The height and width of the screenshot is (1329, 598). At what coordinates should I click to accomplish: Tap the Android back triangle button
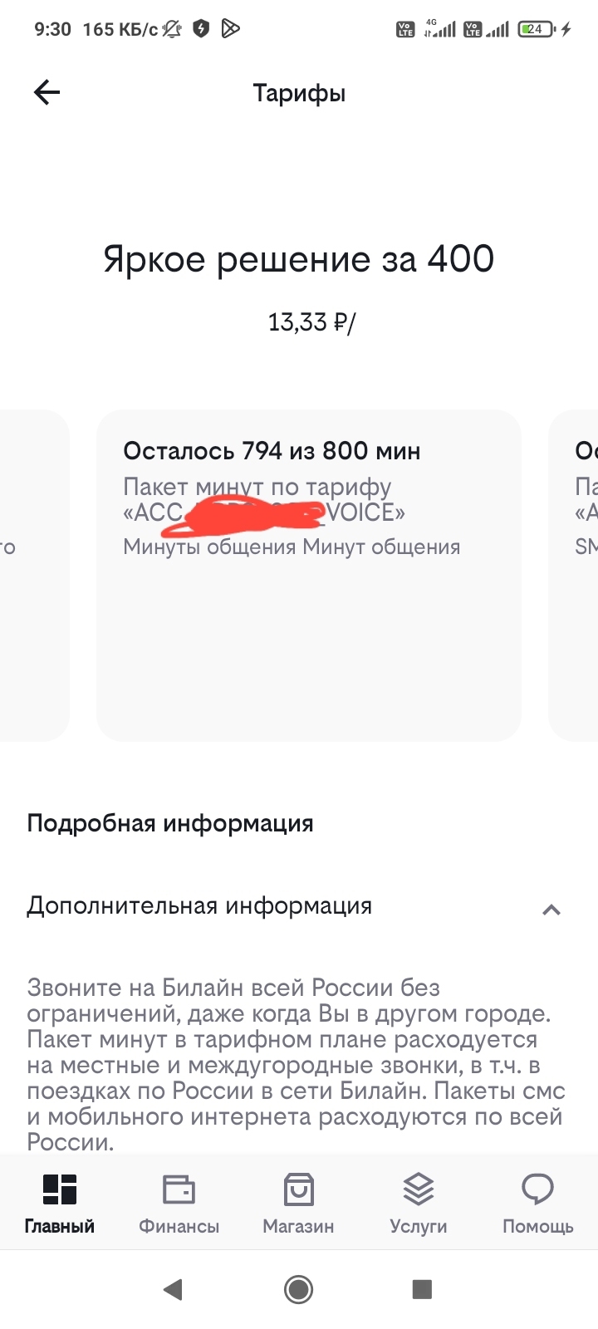pyautogui.click(x=173, y=1289)
